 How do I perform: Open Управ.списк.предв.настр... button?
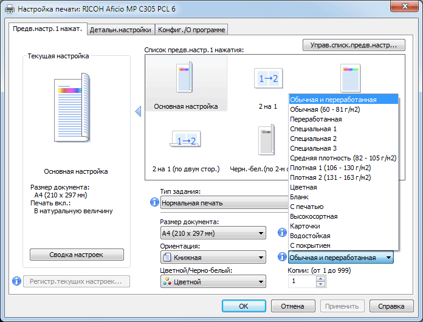(x=354, y=45)
